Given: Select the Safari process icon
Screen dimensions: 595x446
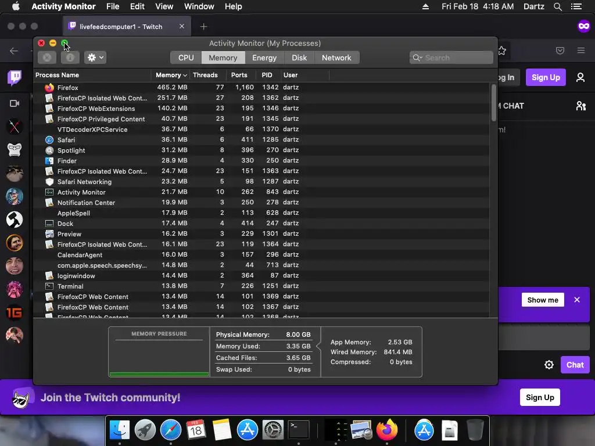Looking at the screenshot, I should point(49,140).
